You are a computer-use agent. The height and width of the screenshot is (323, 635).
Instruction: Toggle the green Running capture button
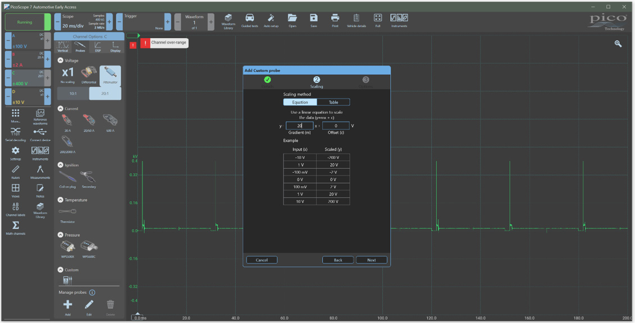pos(25,22)
